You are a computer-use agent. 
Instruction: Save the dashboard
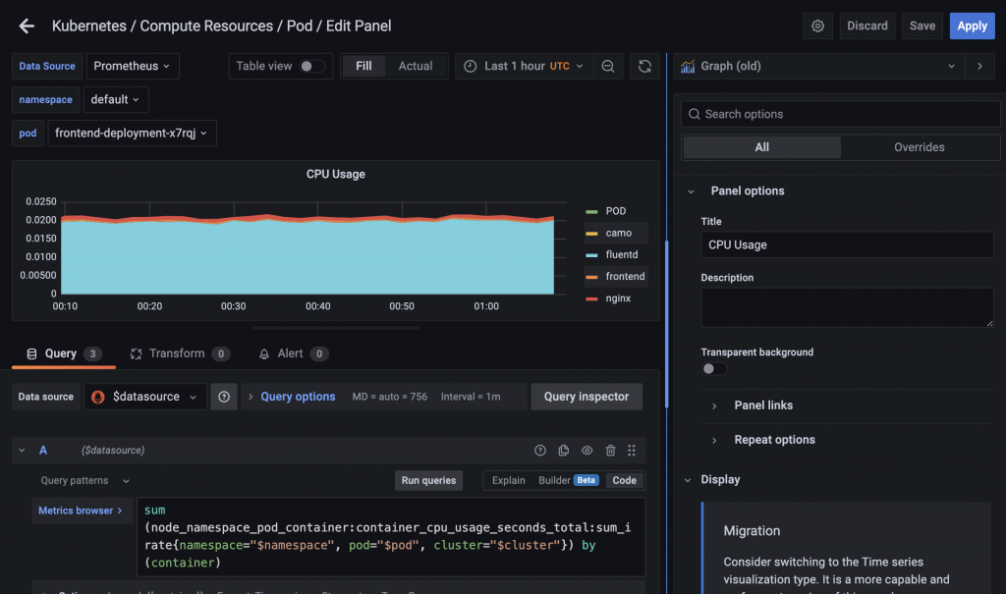point(922,27)
